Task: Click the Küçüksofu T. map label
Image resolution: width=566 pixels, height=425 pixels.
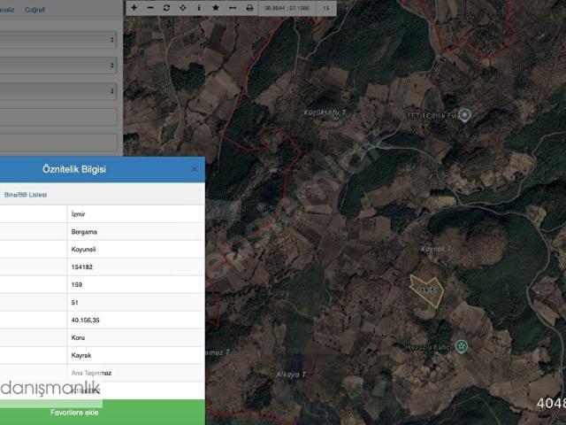Action: click(325, 112)
